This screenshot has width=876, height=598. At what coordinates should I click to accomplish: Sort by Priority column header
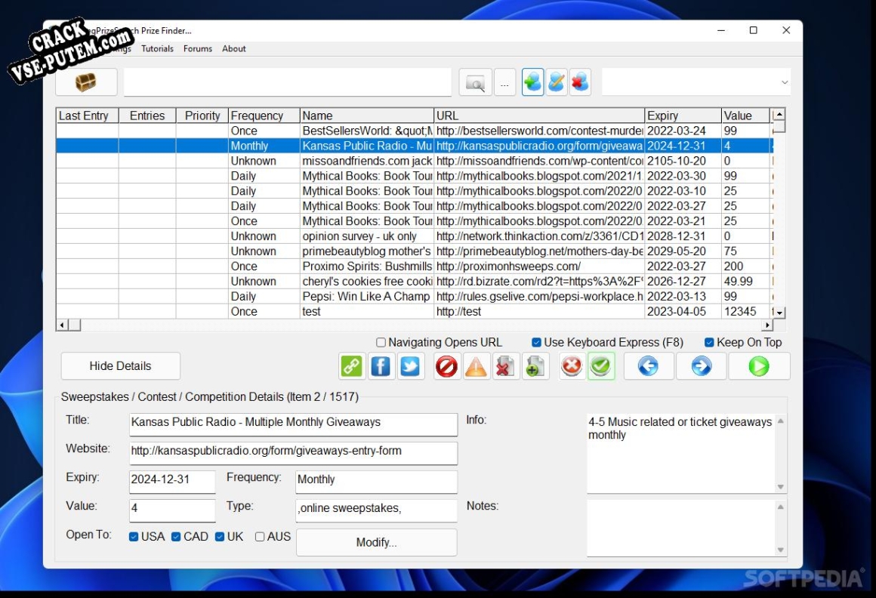pyautogui.click(x=202, y=116)
